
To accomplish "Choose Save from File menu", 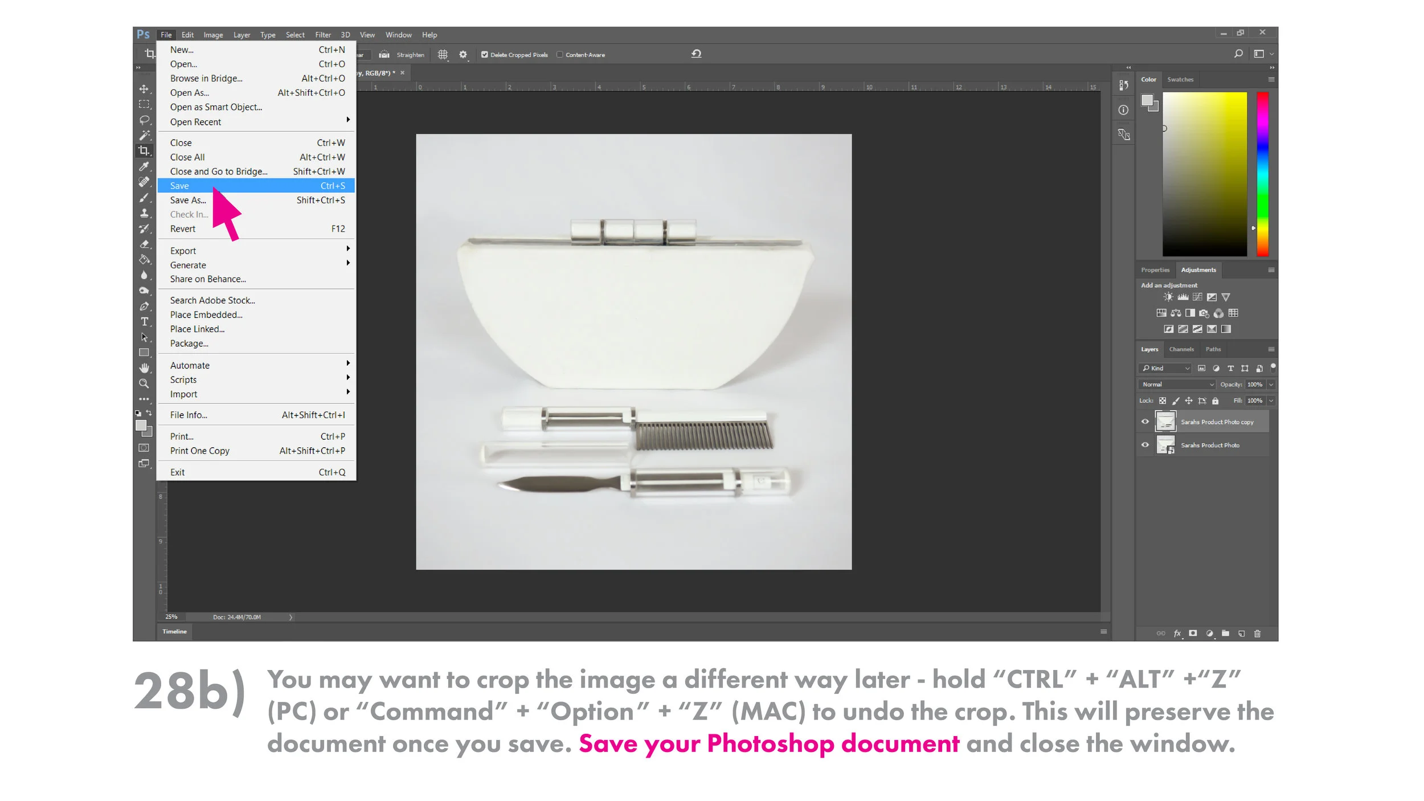I will [x=256, y=186].
